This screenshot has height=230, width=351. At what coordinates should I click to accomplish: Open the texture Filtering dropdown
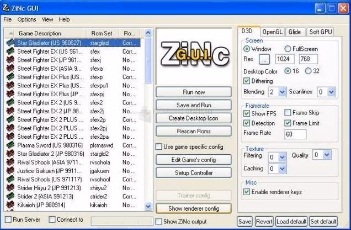pyautogui.click(x=282, y=157)
